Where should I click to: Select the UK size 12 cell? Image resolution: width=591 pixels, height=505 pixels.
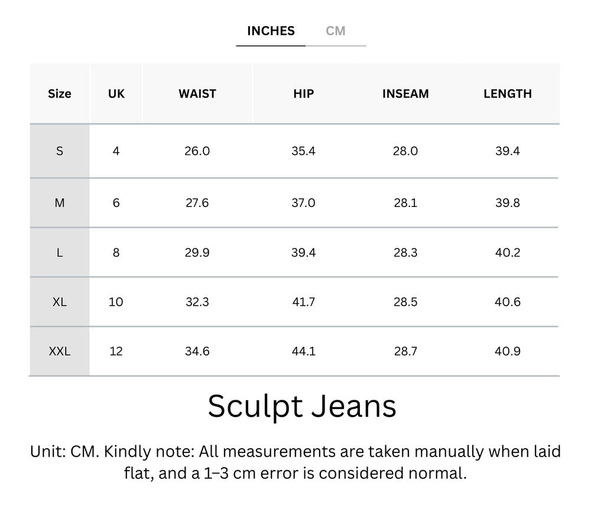(116, 351)
